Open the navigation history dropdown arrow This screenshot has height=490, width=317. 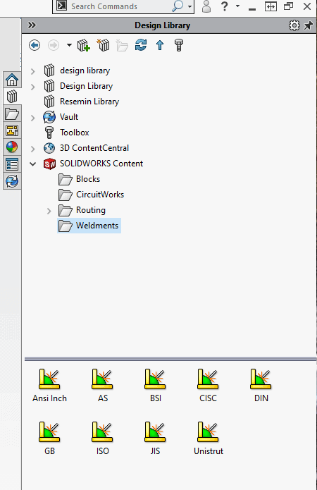69,45
